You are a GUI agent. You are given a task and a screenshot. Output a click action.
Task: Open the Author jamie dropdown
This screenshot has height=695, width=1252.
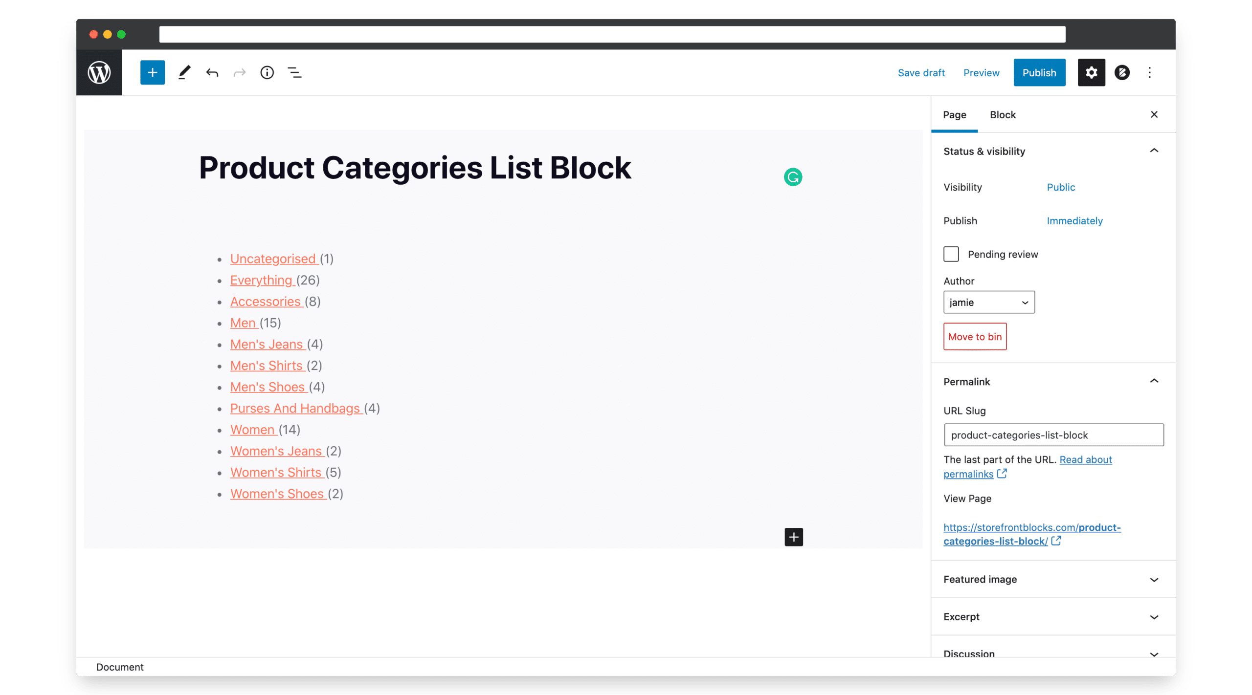[x=989, y=302]
